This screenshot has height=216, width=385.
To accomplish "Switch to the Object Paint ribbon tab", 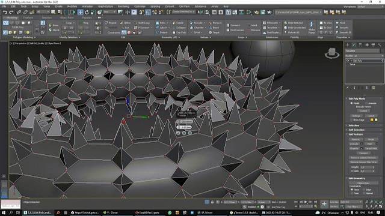I will click(x=67, y=17).
